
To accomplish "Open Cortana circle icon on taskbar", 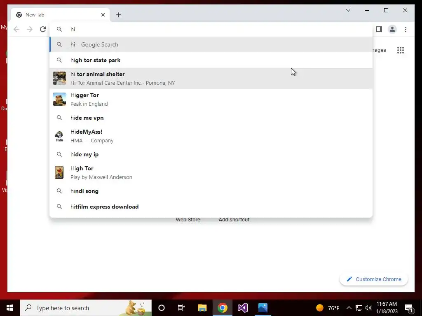I will tap(162, 308).
